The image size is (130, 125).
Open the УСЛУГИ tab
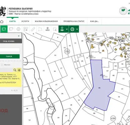(x=25, y=21)
